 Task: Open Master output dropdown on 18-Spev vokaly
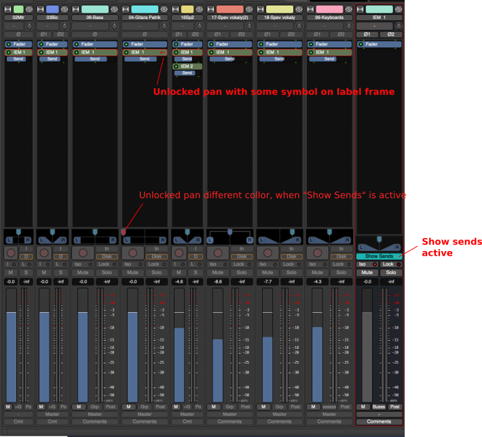(280, 414)
